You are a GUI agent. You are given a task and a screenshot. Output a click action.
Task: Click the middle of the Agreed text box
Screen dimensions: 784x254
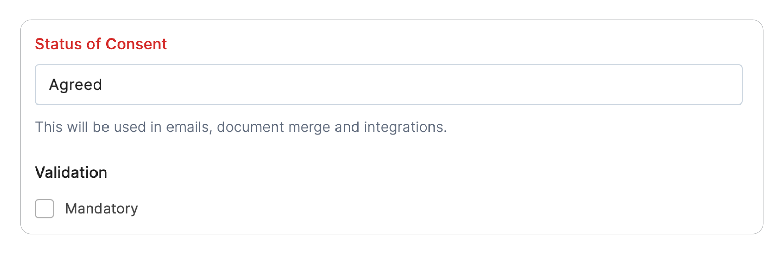coord(388,85)
